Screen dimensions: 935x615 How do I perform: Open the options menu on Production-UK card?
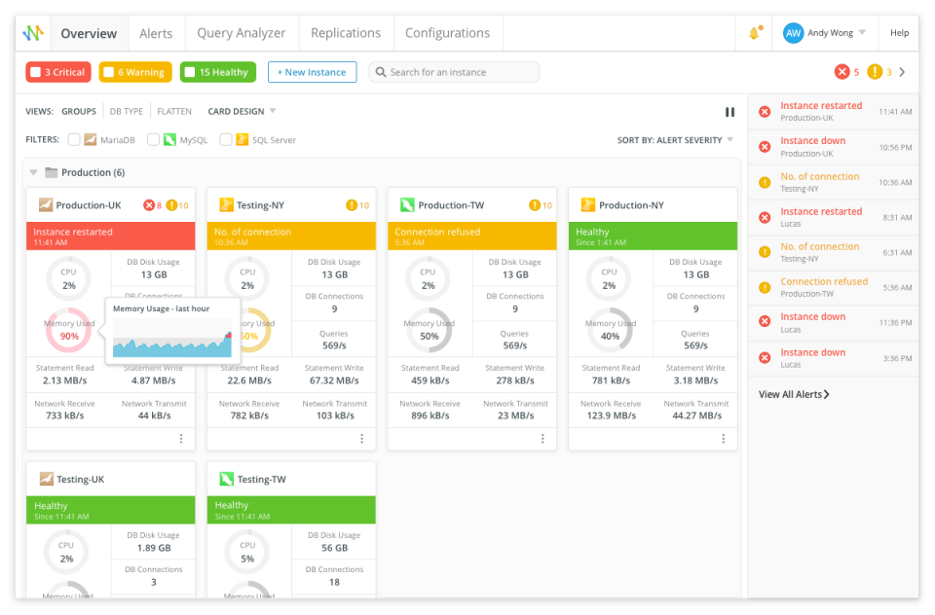pos(180,439)
